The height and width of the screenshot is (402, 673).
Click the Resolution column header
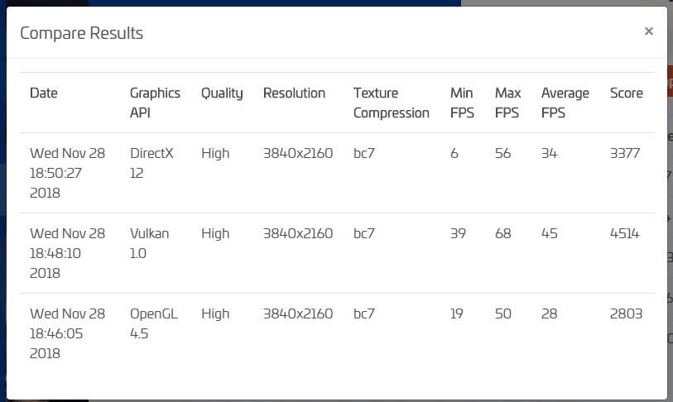tap(294, 93)
